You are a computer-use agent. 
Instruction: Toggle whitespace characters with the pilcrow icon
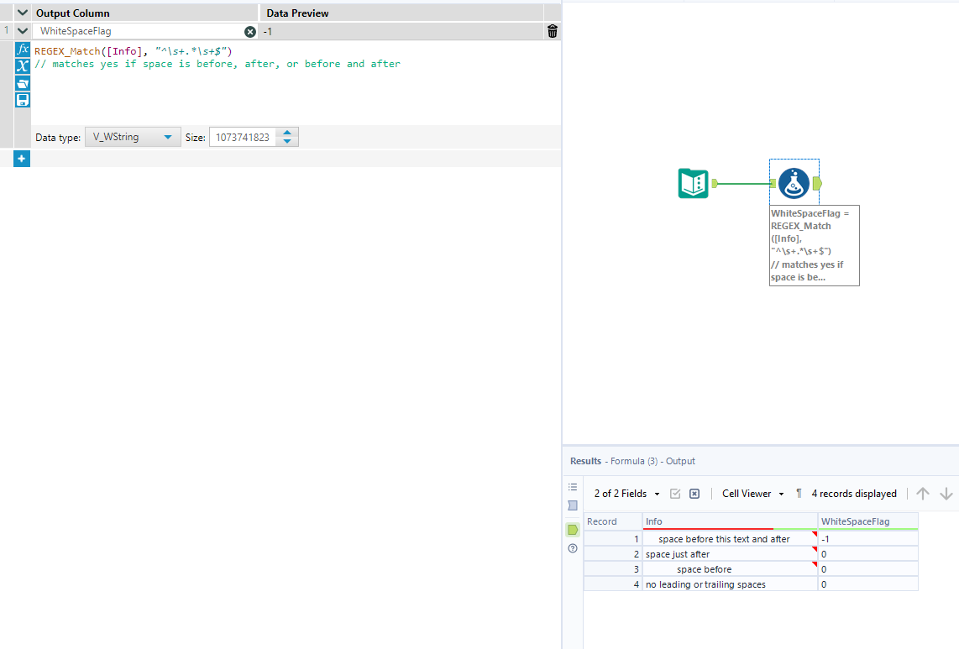click(x=797, y=493)
